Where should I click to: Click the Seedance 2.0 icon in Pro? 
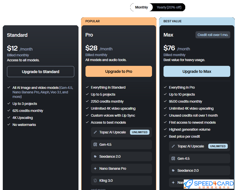click(95, 156)
